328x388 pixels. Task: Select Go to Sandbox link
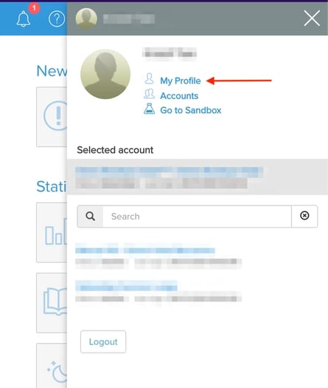(x=191, y=110)
